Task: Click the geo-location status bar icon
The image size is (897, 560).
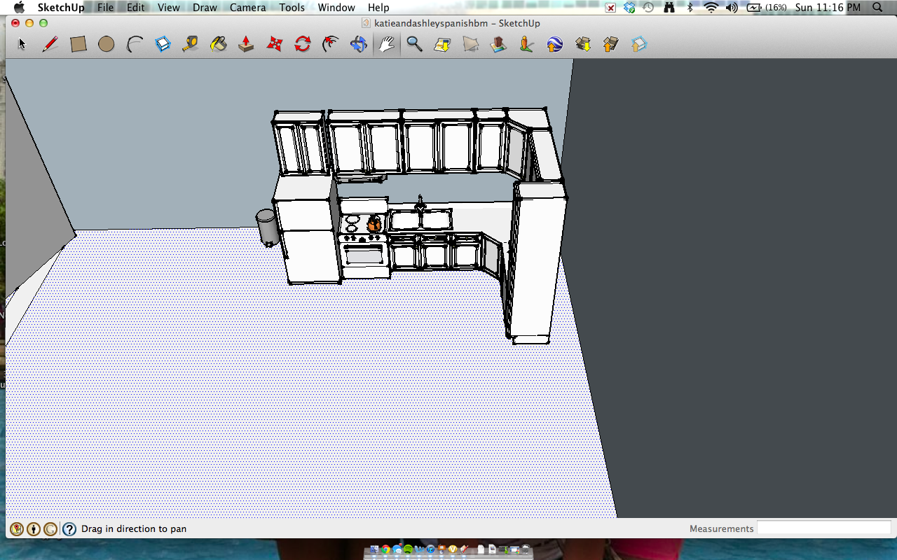Action: pos(16,529)
